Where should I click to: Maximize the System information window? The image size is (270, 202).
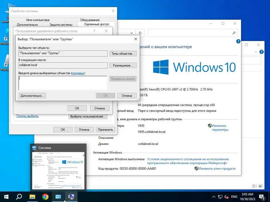tap(223, 23)
